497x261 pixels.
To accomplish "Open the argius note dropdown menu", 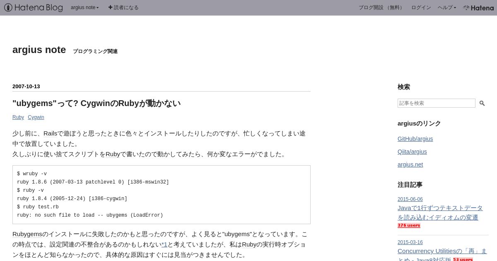I will pyautogui.click(x=85, y=7).
